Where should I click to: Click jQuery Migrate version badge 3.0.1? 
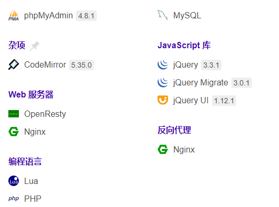point(241,83)
